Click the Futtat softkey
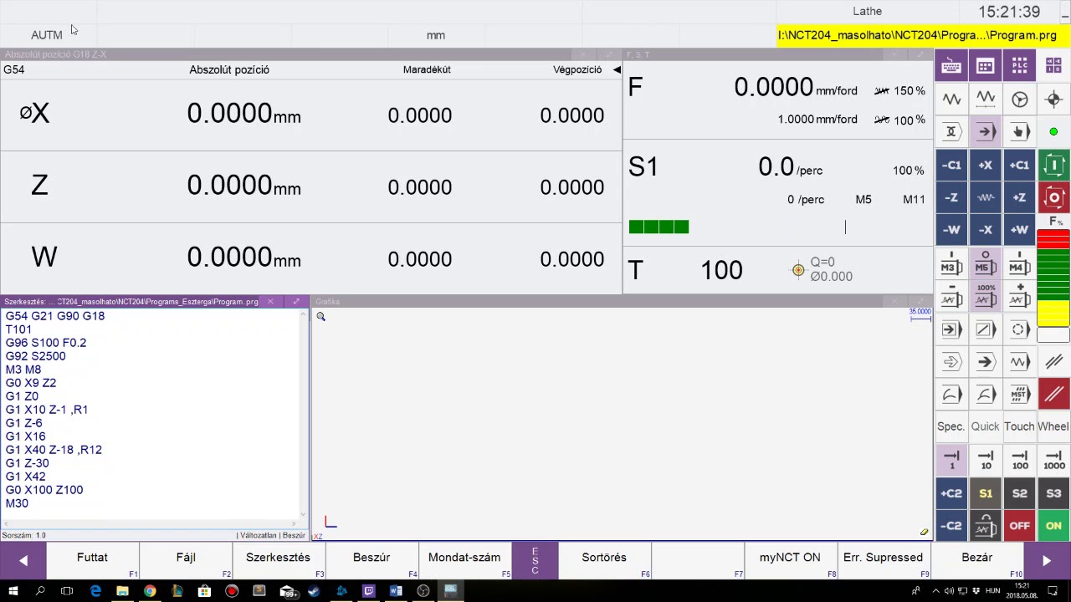The width and height of the screenshot is (1071, 602). point(92,559)
